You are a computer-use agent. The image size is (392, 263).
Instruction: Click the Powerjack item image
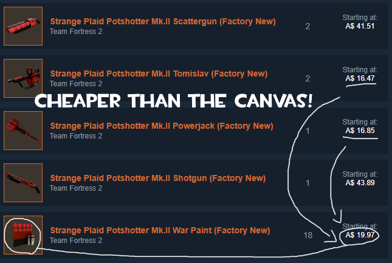click(23, 131)
